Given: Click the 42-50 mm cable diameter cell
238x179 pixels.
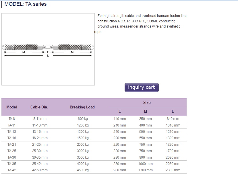Looking at the screenshot, I should [40, 170].
